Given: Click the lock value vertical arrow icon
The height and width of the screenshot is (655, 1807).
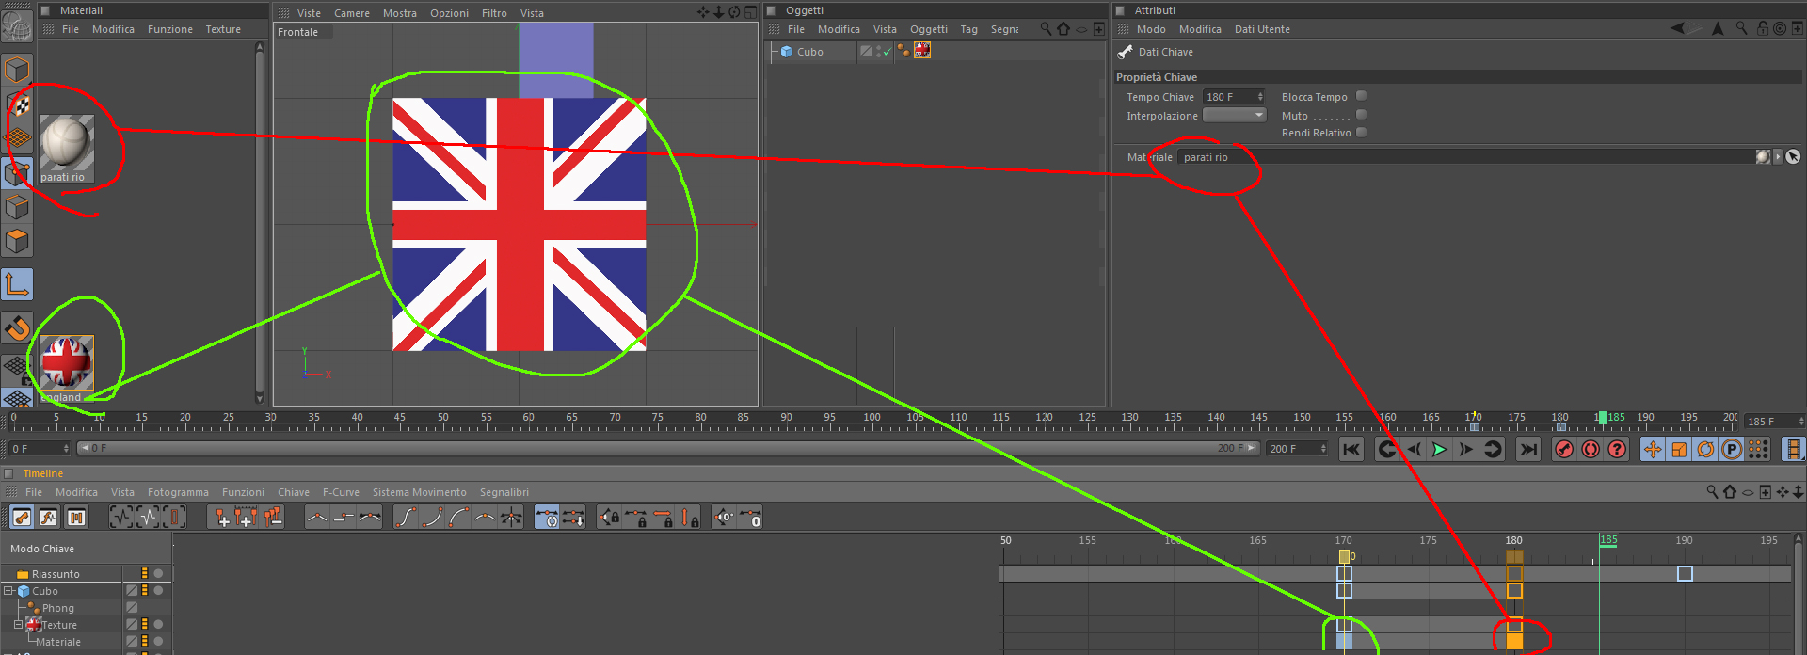Looking at the screenshot, I should (690, 517).
